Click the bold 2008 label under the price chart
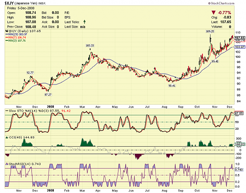The height and width of the screenshot is (193, 246). (x=50, y=107)
